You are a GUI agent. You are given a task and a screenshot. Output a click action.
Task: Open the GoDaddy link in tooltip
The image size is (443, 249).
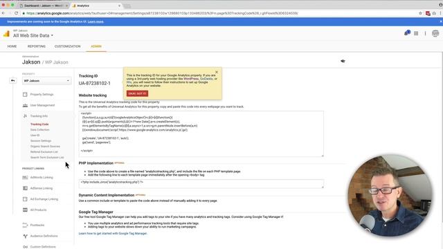[x=206, y=79]
